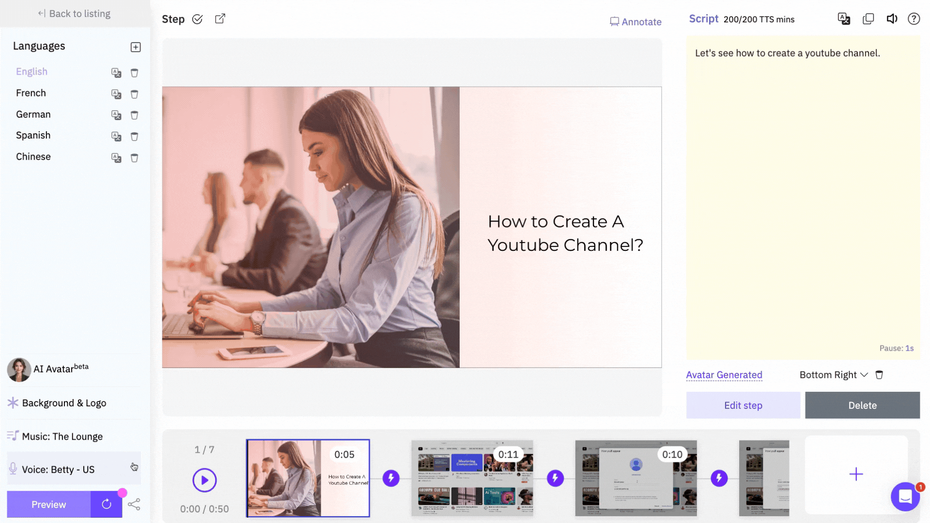Screen dimensions: 930x523
Task: Switch to German language
Action: (33, 114)
